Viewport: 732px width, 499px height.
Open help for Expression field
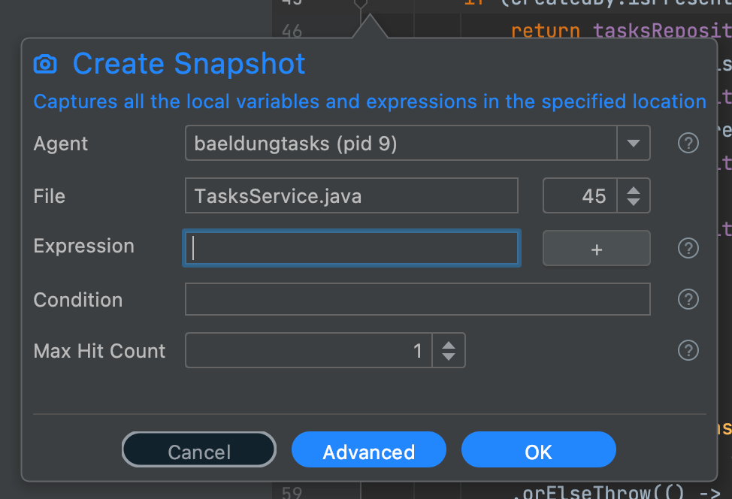click(688, 248)
